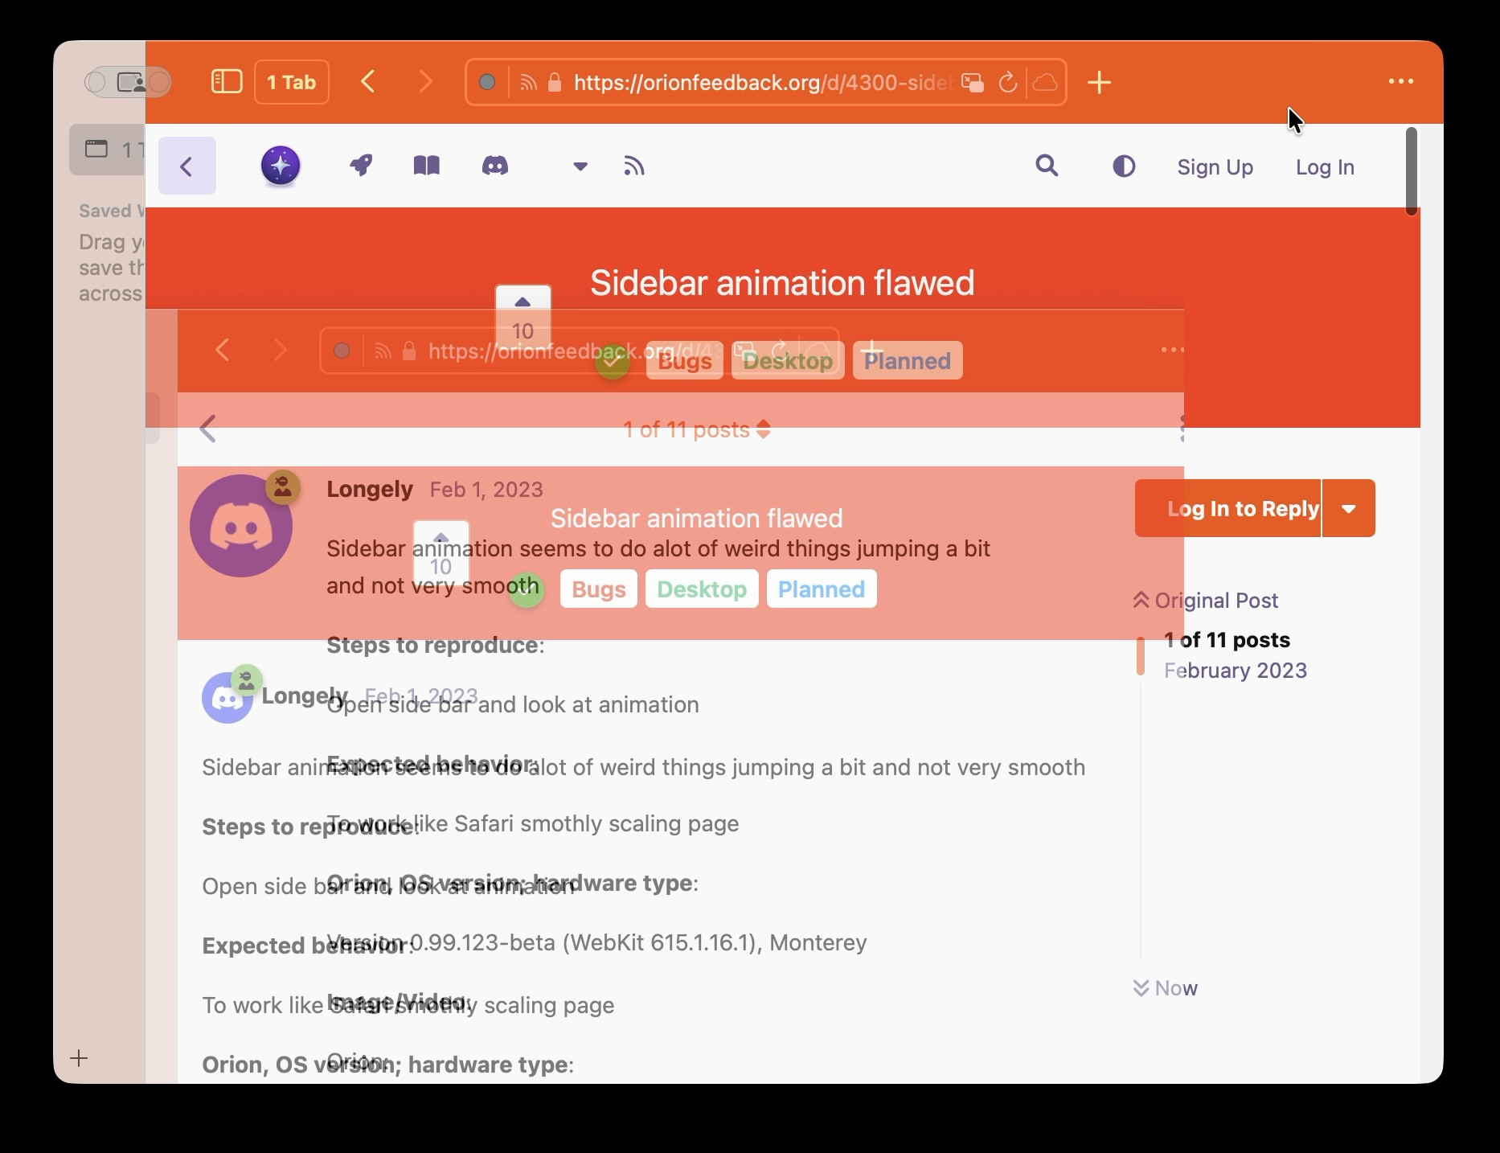Open the three-dot more menu in browser toolbar
The height and width of the screenshot is (1153, 1500).
(x=1400, y=82)
